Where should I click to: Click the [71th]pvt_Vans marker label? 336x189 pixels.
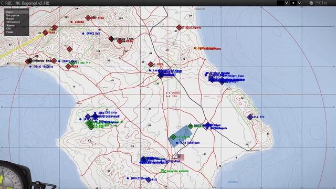tap(235, 76)
